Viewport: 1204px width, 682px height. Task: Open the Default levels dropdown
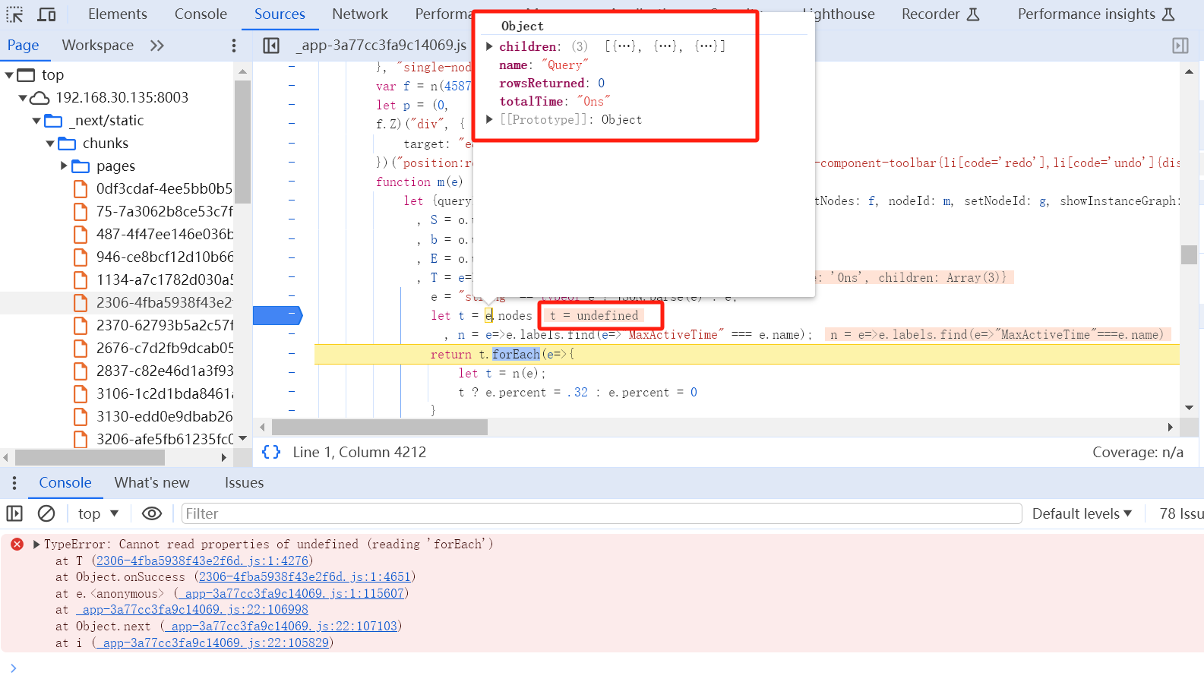(x=1082, y=513)
